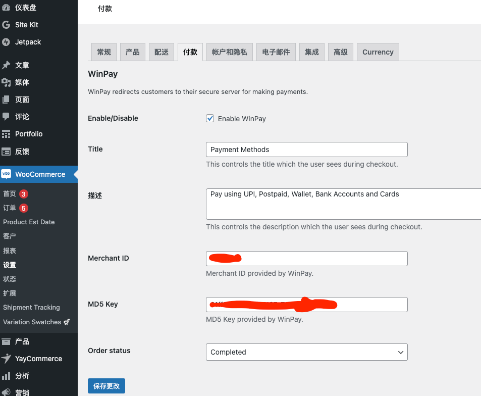Screen dimensions: 481x396
Task: Click the 保存更改 save button
Action: 106,386
